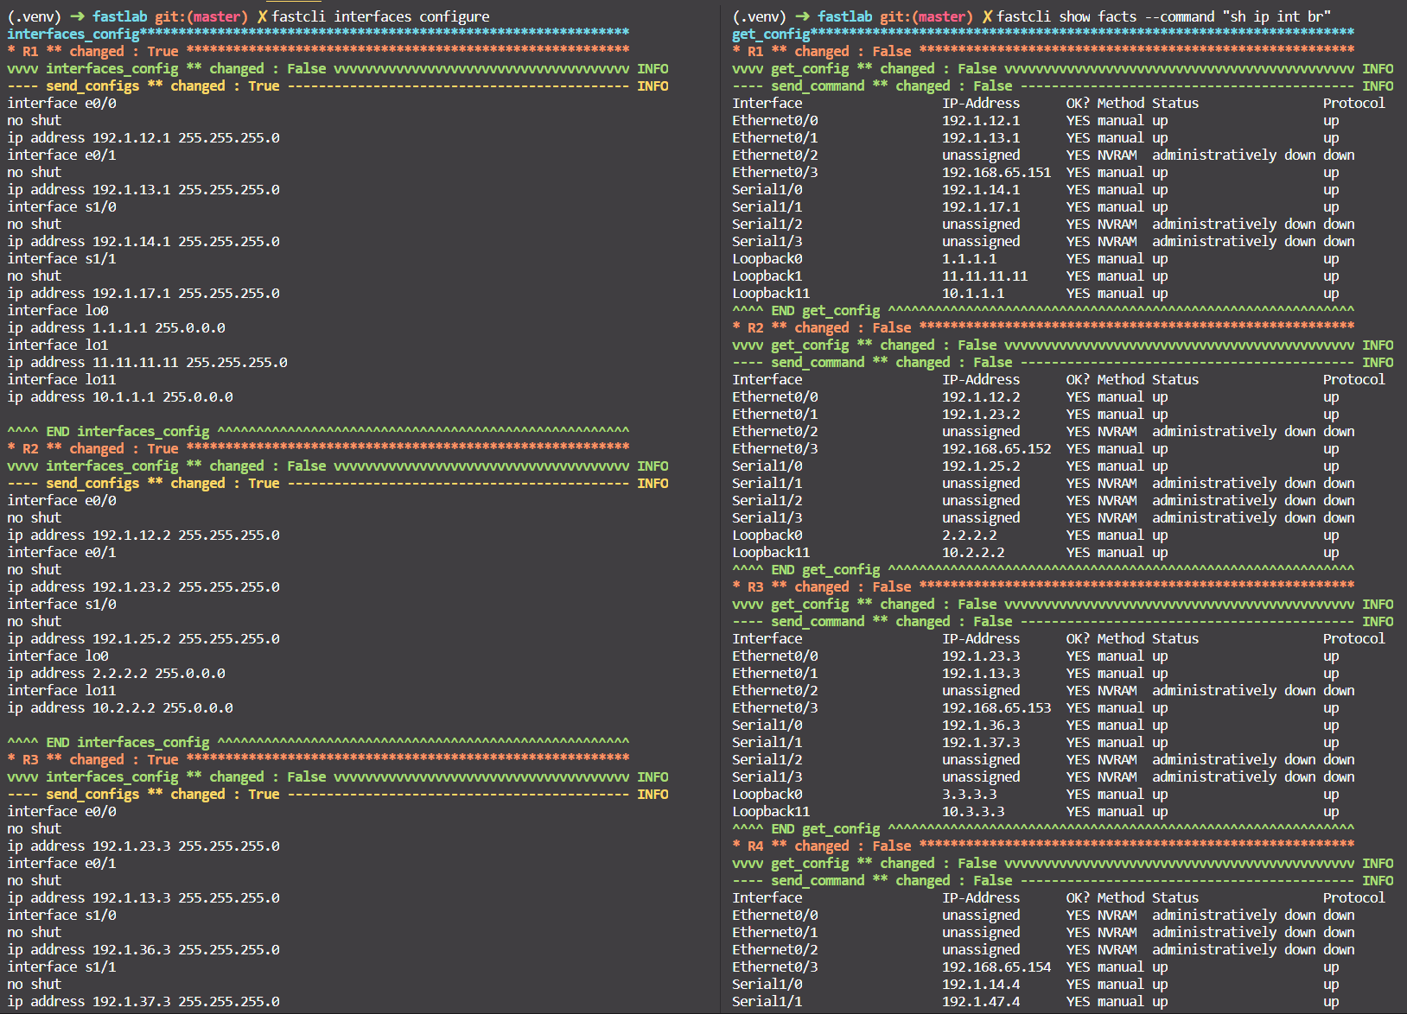Click 'ip address 10.2.2.2 255.0.0.0' line

pyautogui.click(x=120, y=707)
